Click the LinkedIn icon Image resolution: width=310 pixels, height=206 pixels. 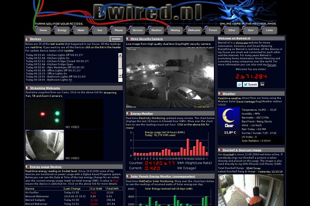pyautogui.click(x=262, y=84)
